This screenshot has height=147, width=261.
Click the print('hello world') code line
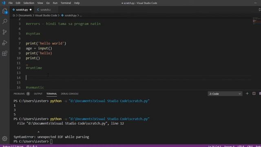[x=46, y=43]
